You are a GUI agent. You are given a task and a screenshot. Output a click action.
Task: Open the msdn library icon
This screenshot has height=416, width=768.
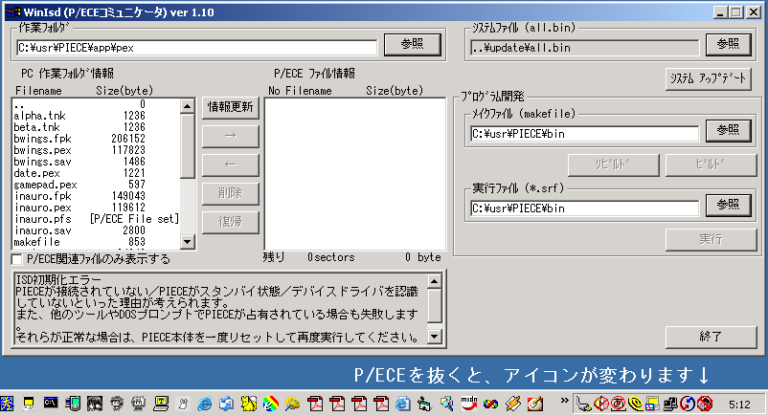click(468, 404)
